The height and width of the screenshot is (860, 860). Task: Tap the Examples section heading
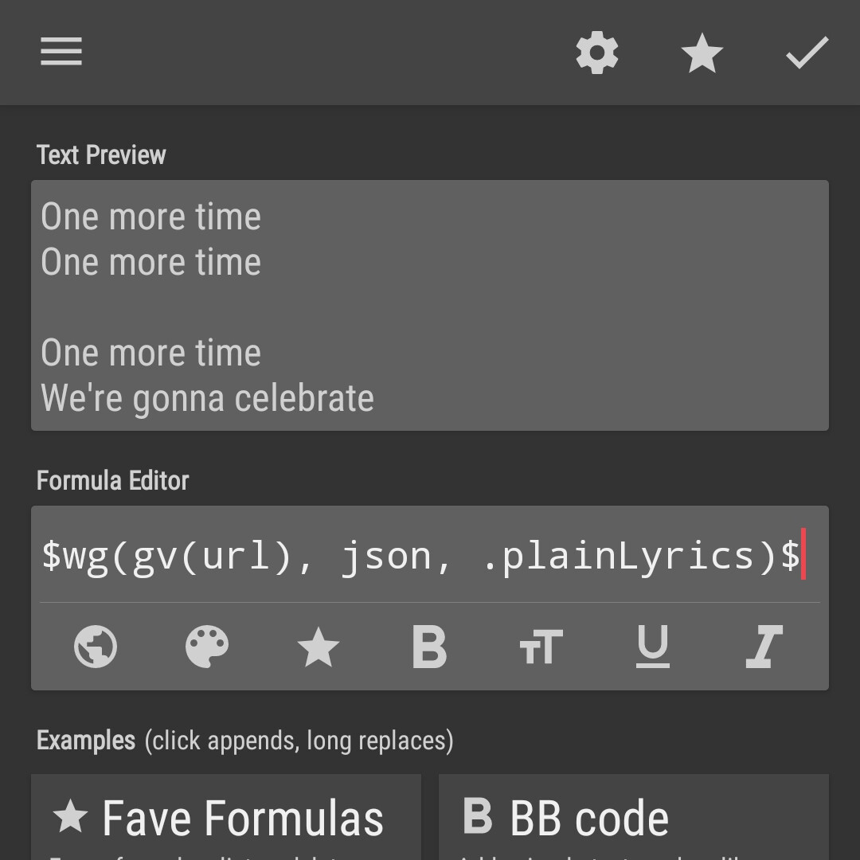click(86, 740)
